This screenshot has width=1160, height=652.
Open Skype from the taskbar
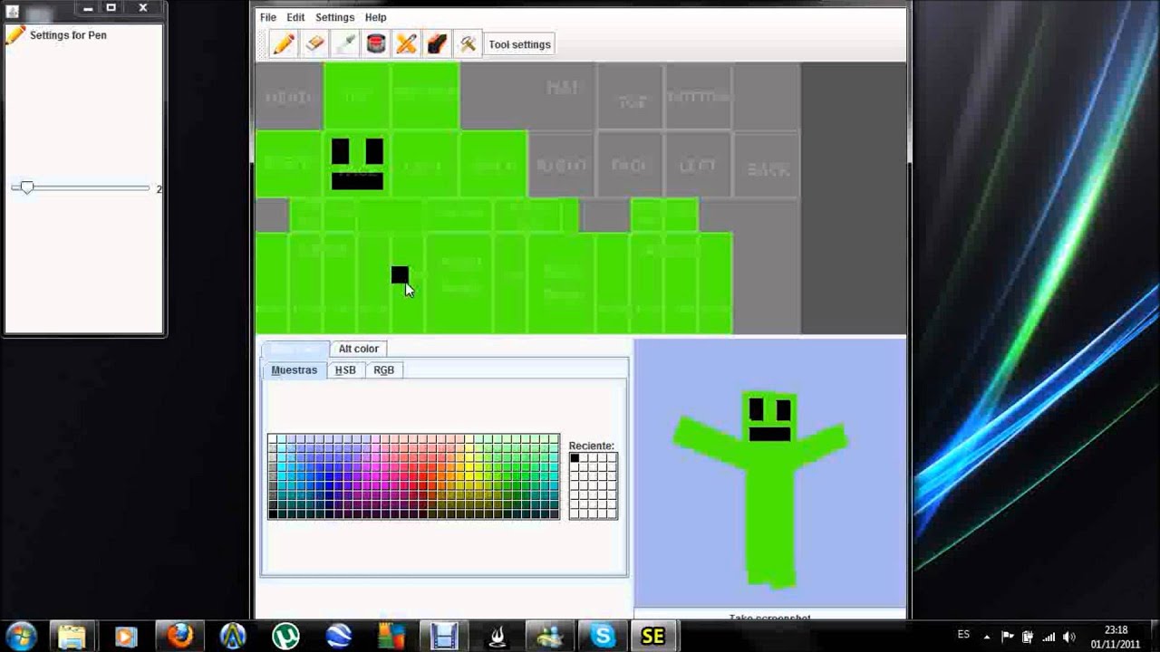click(x=603, y=637)
